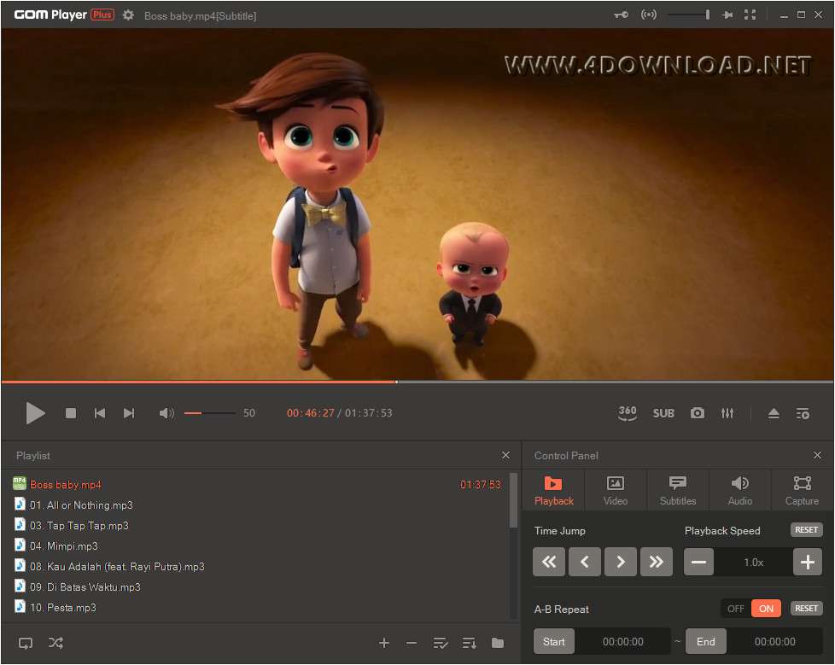The image size is (835, 665).
Task: Open settings gear in title bar
Action: click(128, 15)
